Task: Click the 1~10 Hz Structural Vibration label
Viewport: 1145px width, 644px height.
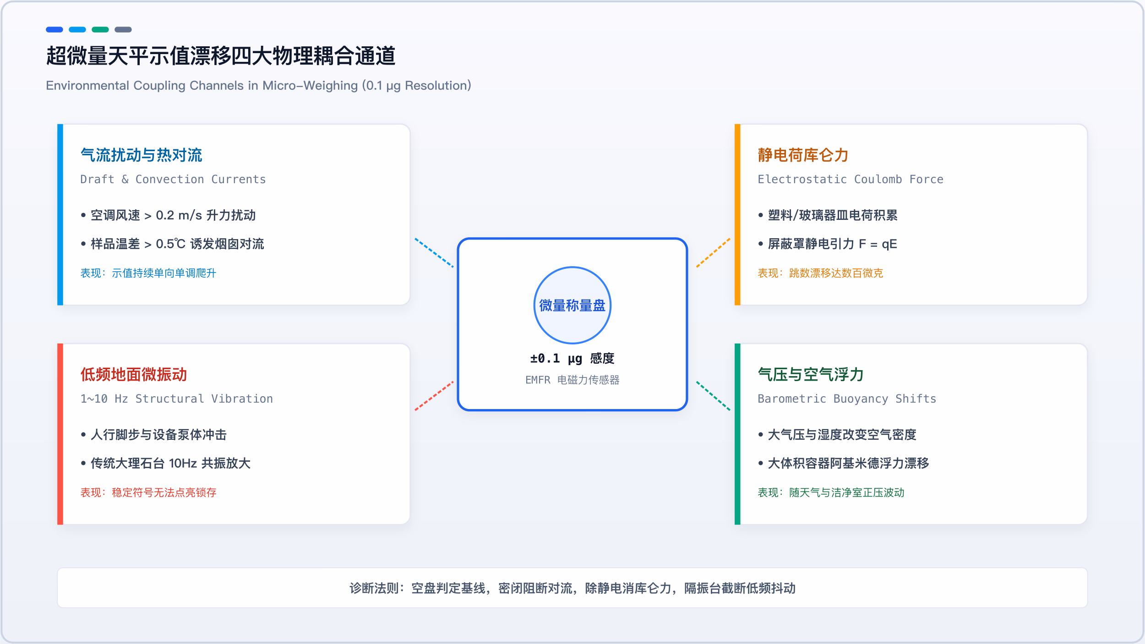Action: click(177, 398)
